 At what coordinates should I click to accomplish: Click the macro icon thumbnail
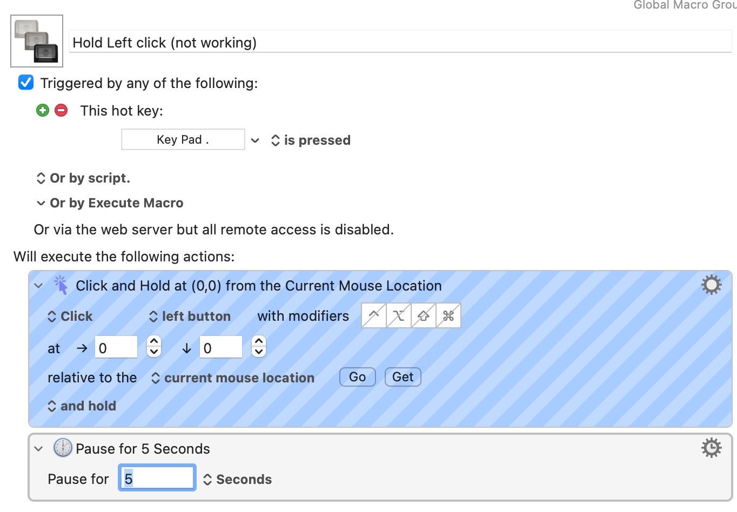point(37,41)
